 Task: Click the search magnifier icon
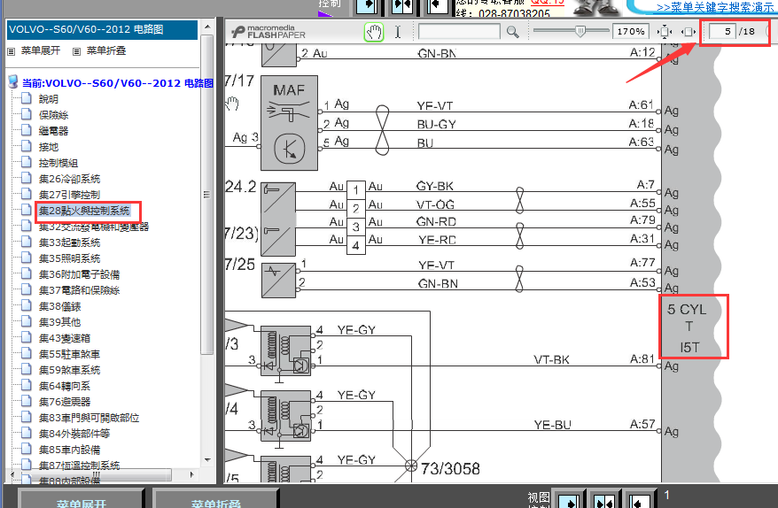click(512, 32)
